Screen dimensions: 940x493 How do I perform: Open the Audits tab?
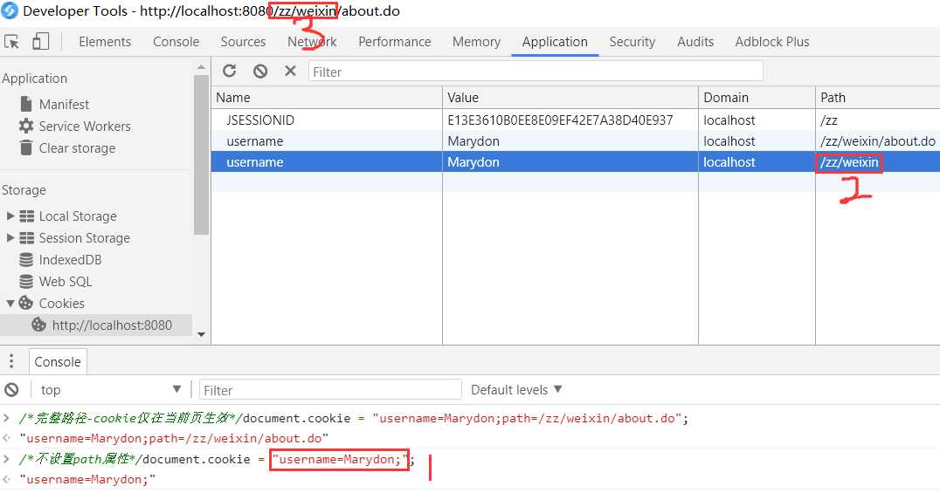click(695, 41)
